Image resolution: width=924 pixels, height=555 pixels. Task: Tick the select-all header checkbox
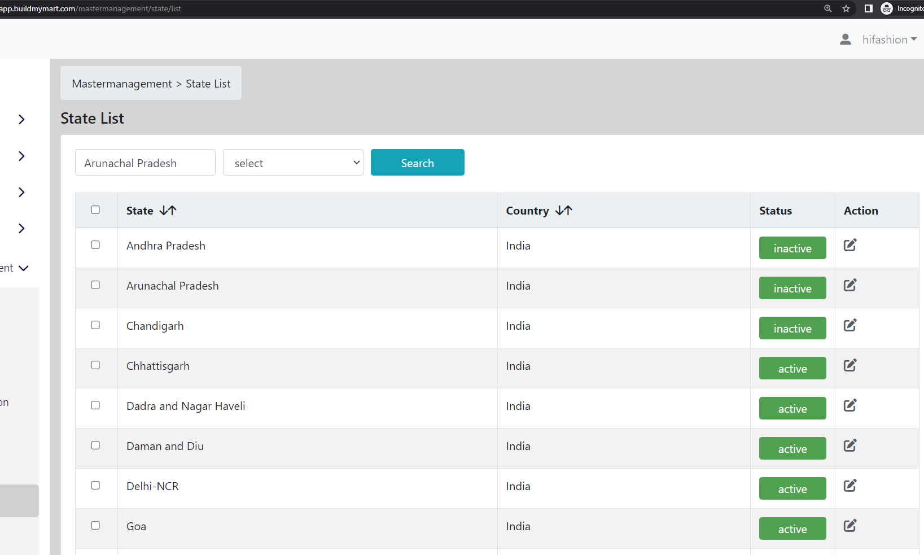(95, 210)
